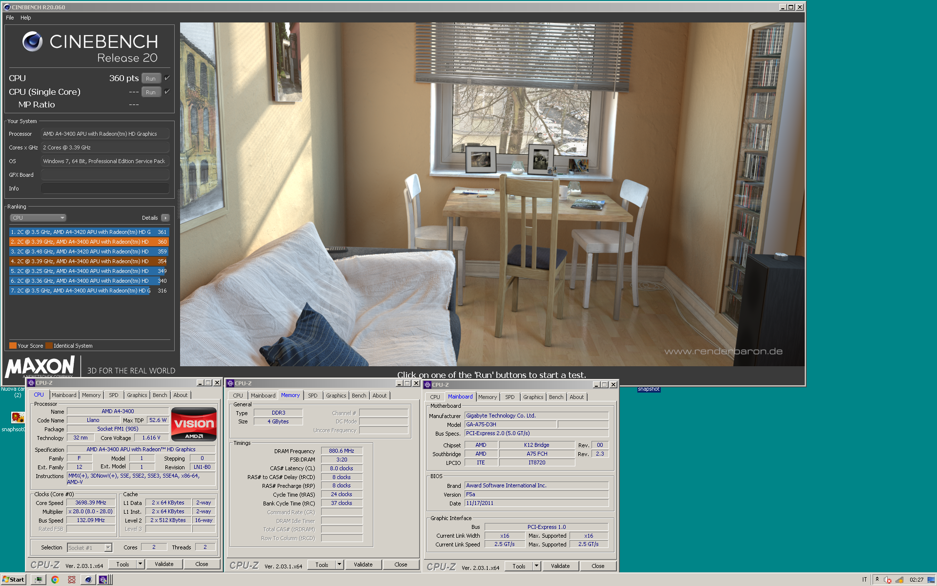Open ranking Details with the arrow icon
937x586 pixels.
pos(165,218)
